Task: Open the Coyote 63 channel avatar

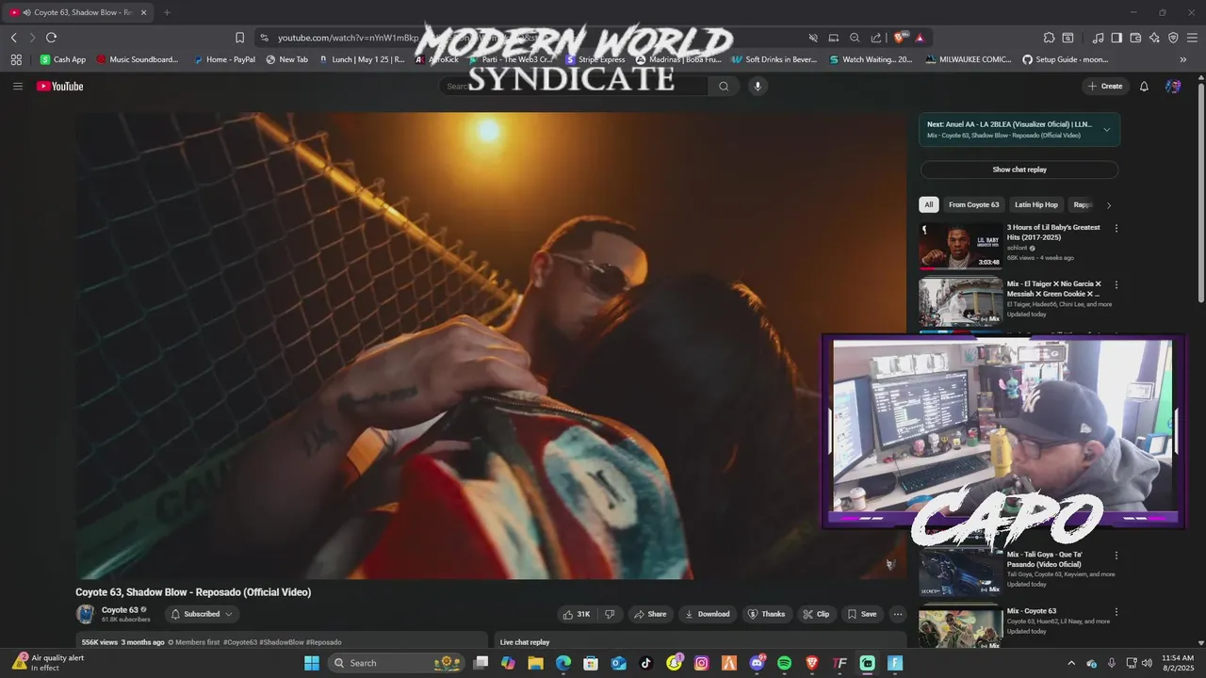Action: 86,614
